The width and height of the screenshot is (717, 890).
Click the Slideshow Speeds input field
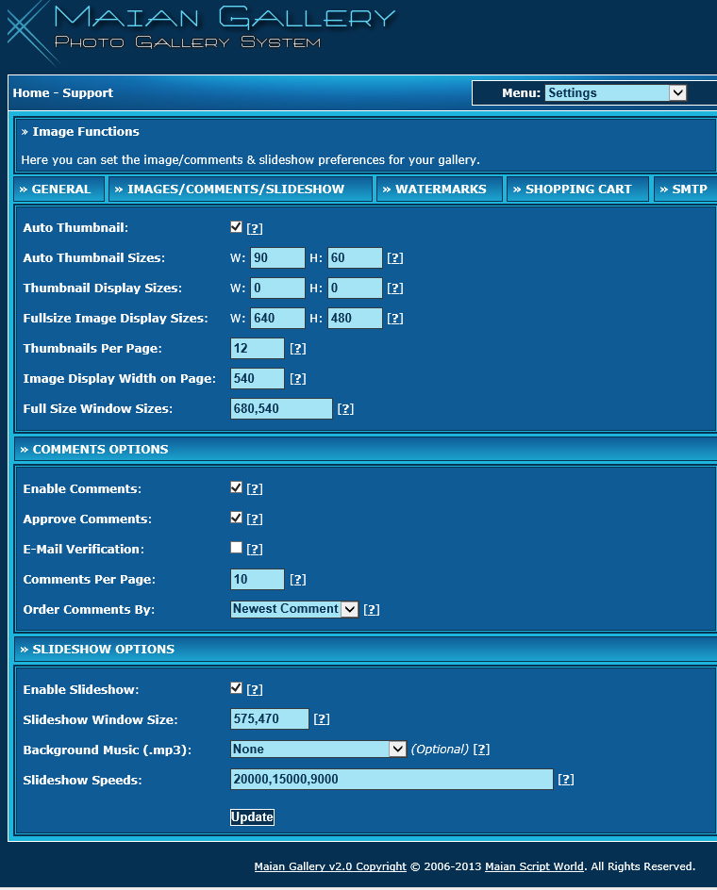tap(392, 780)
